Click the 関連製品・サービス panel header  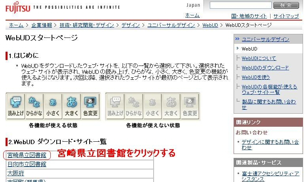click(x=268, y=163)
